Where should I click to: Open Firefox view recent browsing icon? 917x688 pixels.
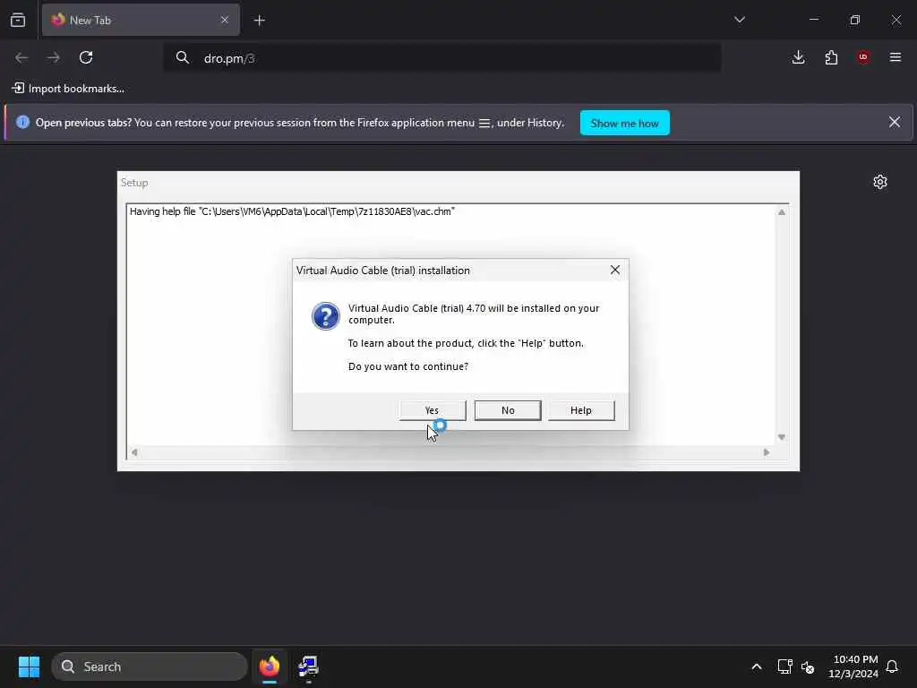coord(18,20)
